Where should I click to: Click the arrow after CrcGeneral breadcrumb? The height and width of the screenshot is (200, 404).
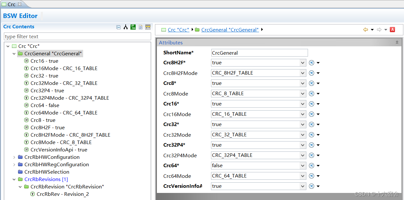262,30
